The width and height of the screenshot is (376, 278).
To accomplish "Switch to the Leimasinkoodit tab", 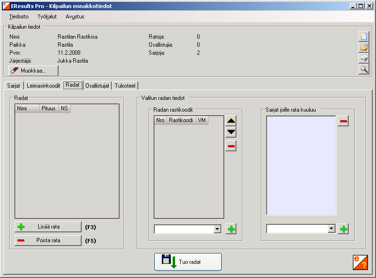I will point(43,86).
